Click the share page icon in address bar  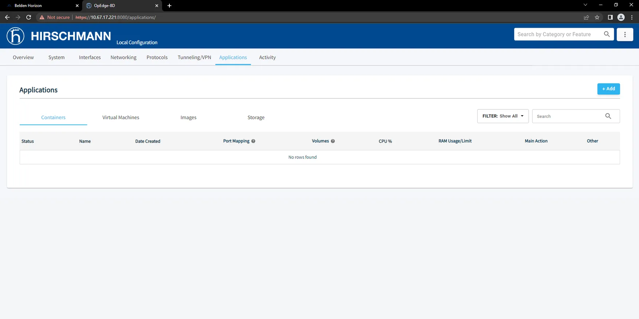586,17
